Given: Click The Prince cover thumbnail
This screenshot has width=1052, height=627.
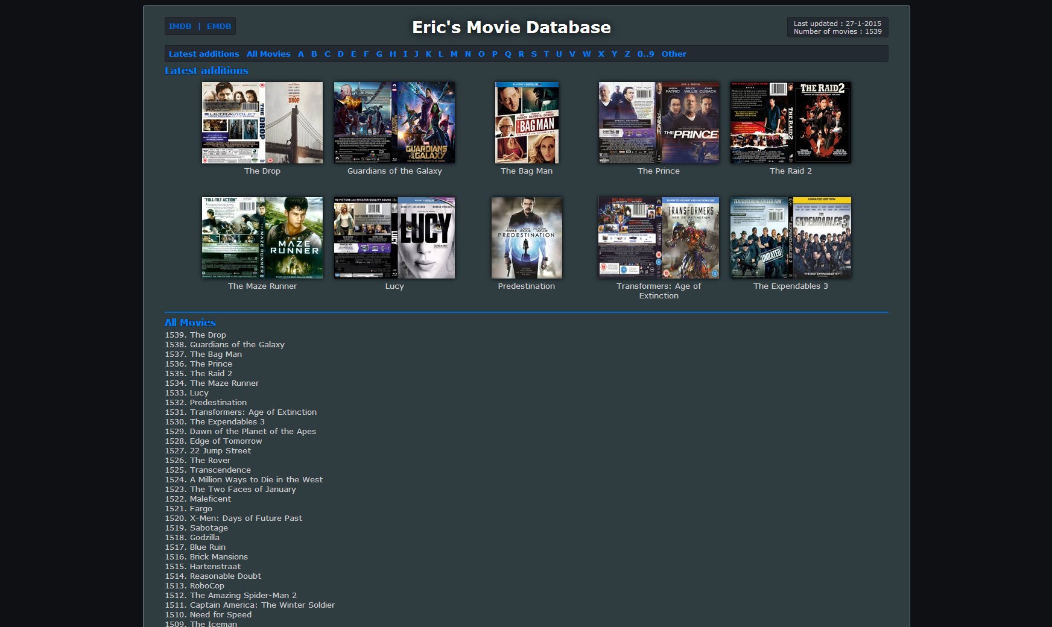Looking at the screenshot, I should (659, 123).
